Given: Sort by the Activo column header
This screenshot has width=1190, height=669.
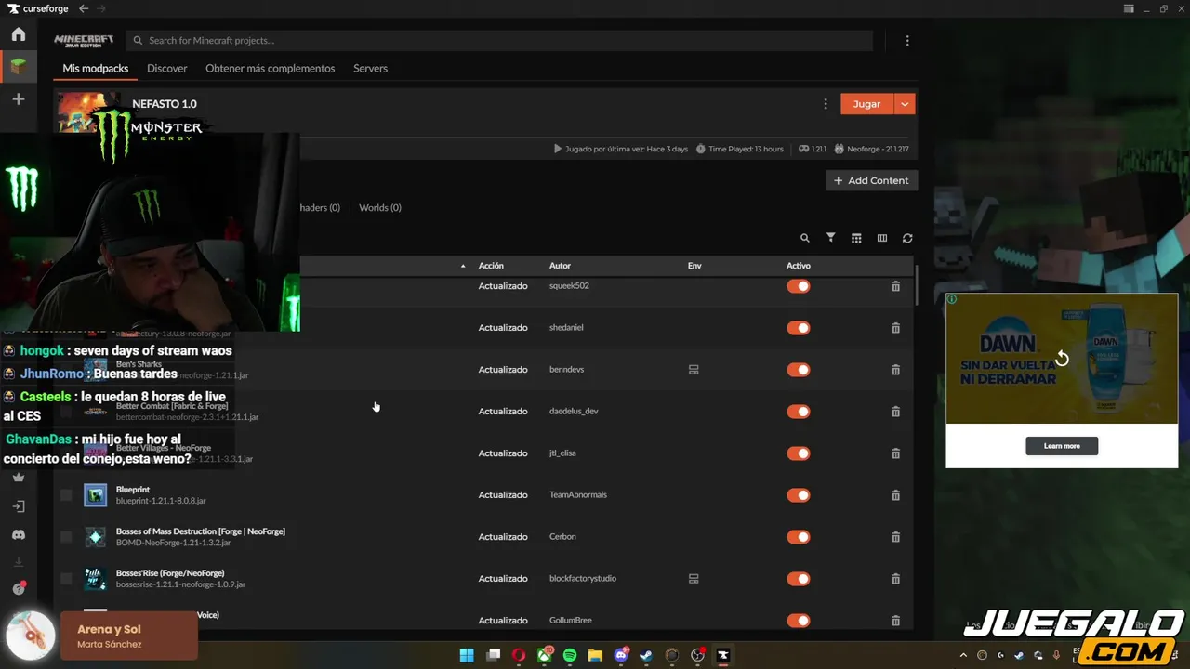Looking at the screenshot, I should click(799, 266).
